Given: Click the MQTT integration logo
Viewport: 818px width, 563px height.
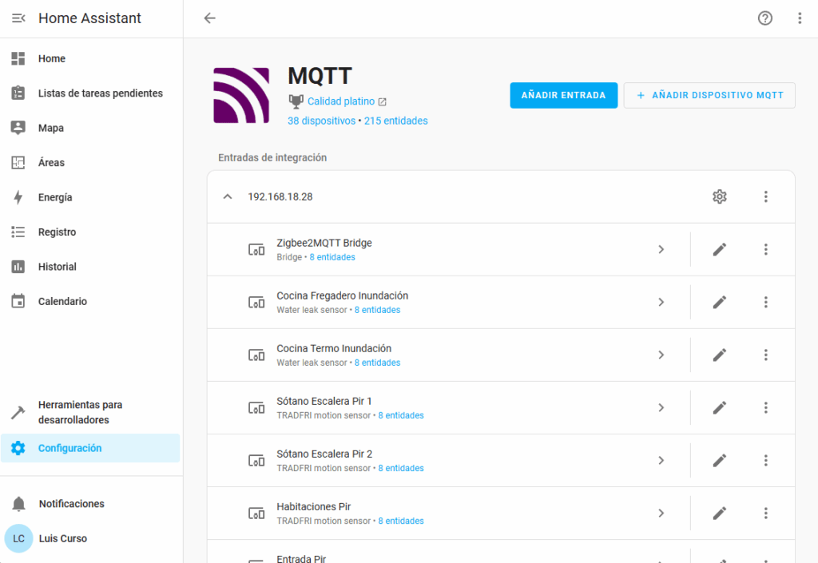Looking at the screenshot, I should click(241, 95).
